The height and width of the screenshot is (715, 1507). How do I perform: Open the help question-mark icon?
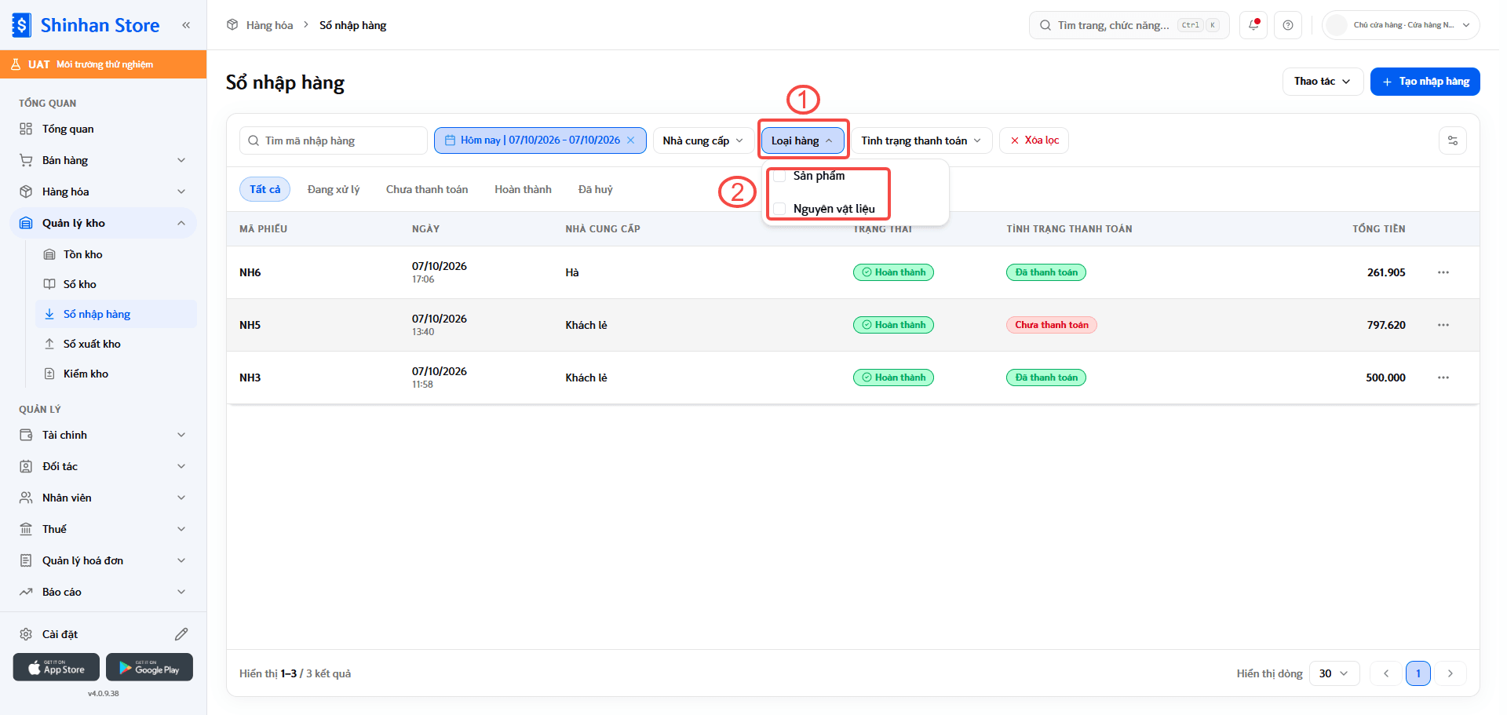(x=1288, y=25)
